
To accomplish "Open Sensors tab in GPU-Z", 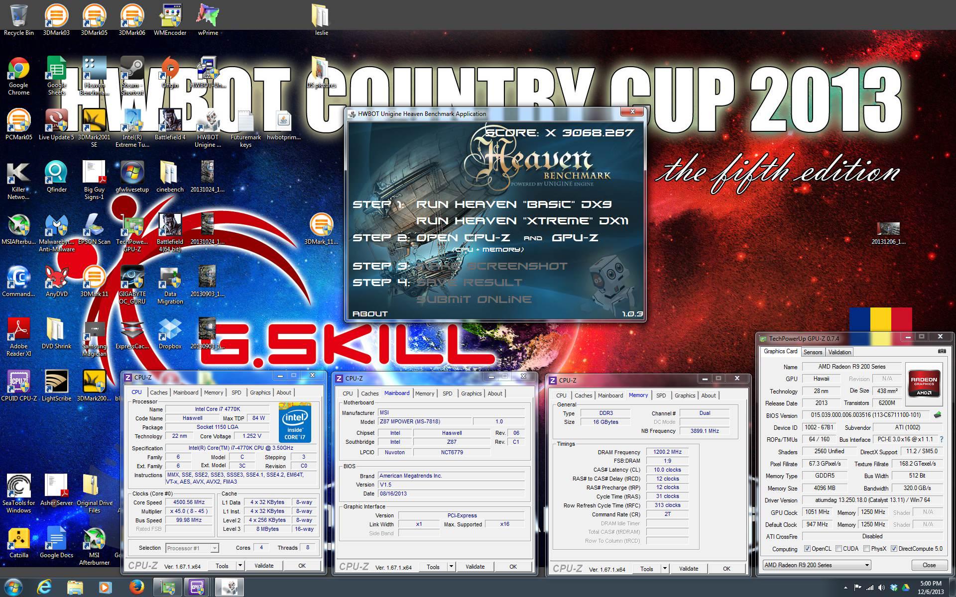I will click(813, 352).
